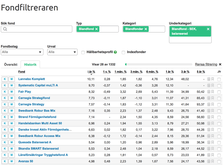This screenshot has height=165, width=224.
Task: Click the bookmark icon for Länsförsäkringar Trygghetsfond A
Action: coord(213,155)
